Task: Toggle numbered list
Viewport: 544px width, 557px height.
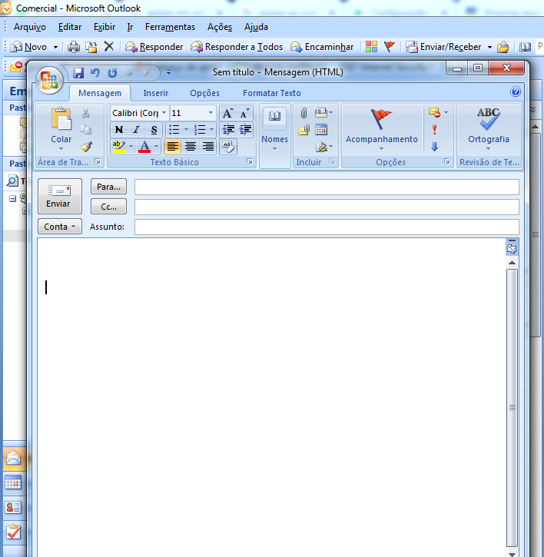Action: coord(200,130)
